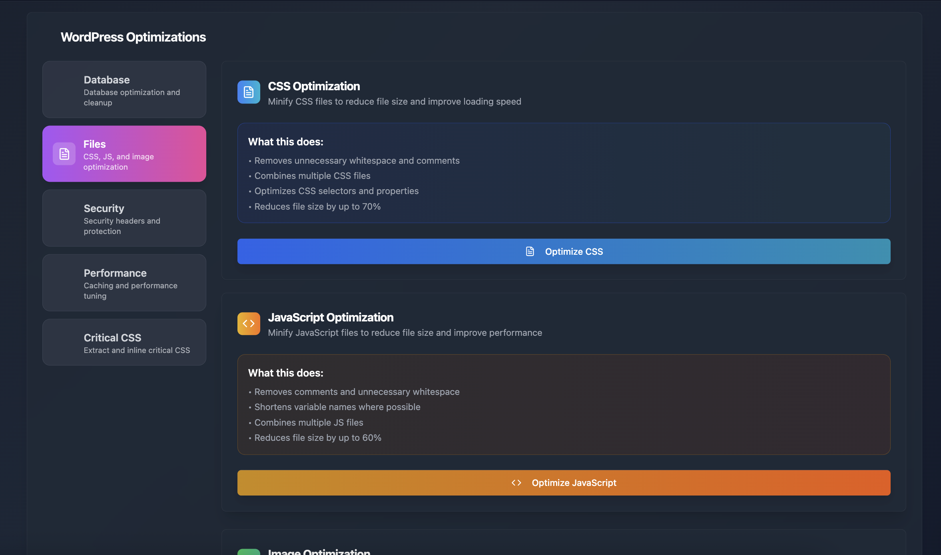This screenshot has height=555, width=941.
Task: Click the CSS Optimization heading
Action: pos(314,86)
